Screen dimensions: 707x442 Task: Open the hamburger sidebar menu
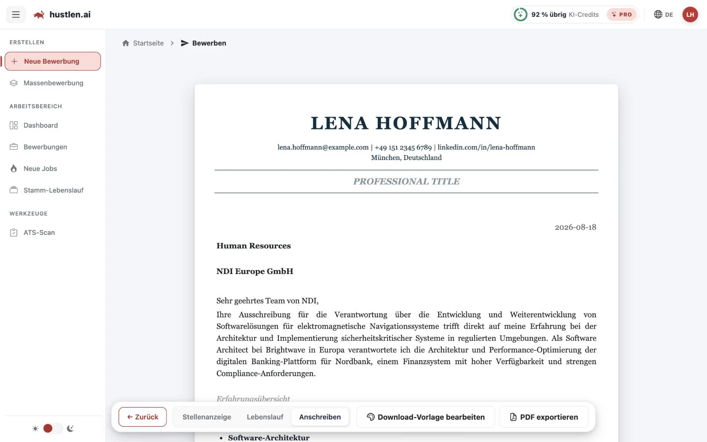click(16, 15)
